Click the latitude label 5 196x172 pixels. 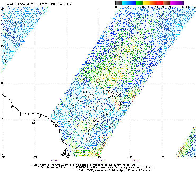pos(2,119)
